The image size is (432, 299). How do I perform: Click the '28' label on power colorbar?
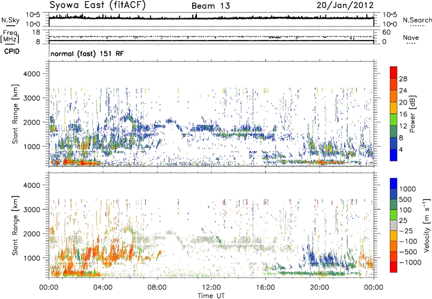403,79
